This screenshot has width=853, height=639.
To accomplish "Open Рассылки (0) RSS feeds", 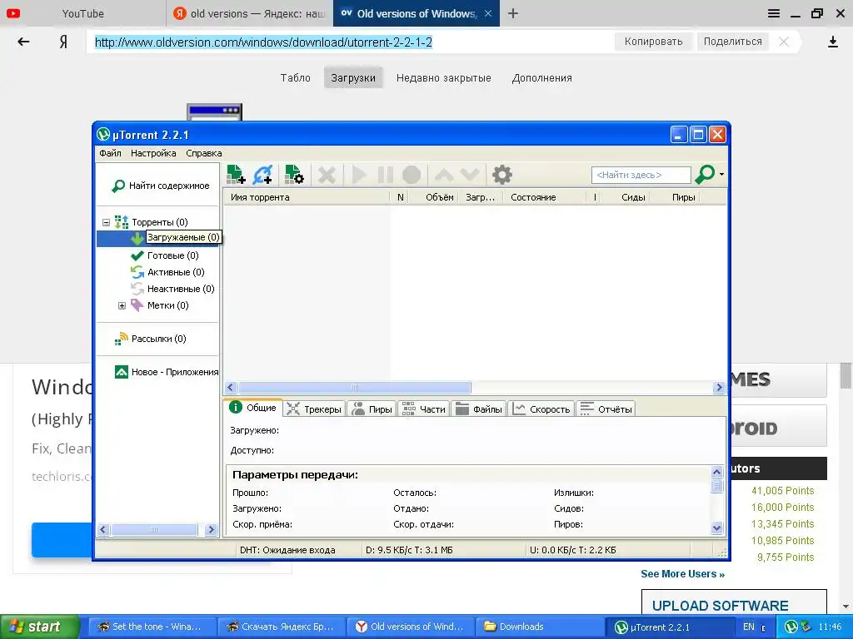I will (151, 339).
